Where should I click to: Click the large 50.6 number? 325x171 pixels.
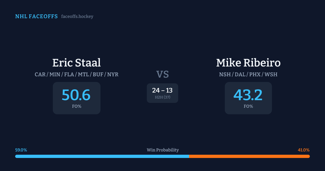(x=76, y=95)
